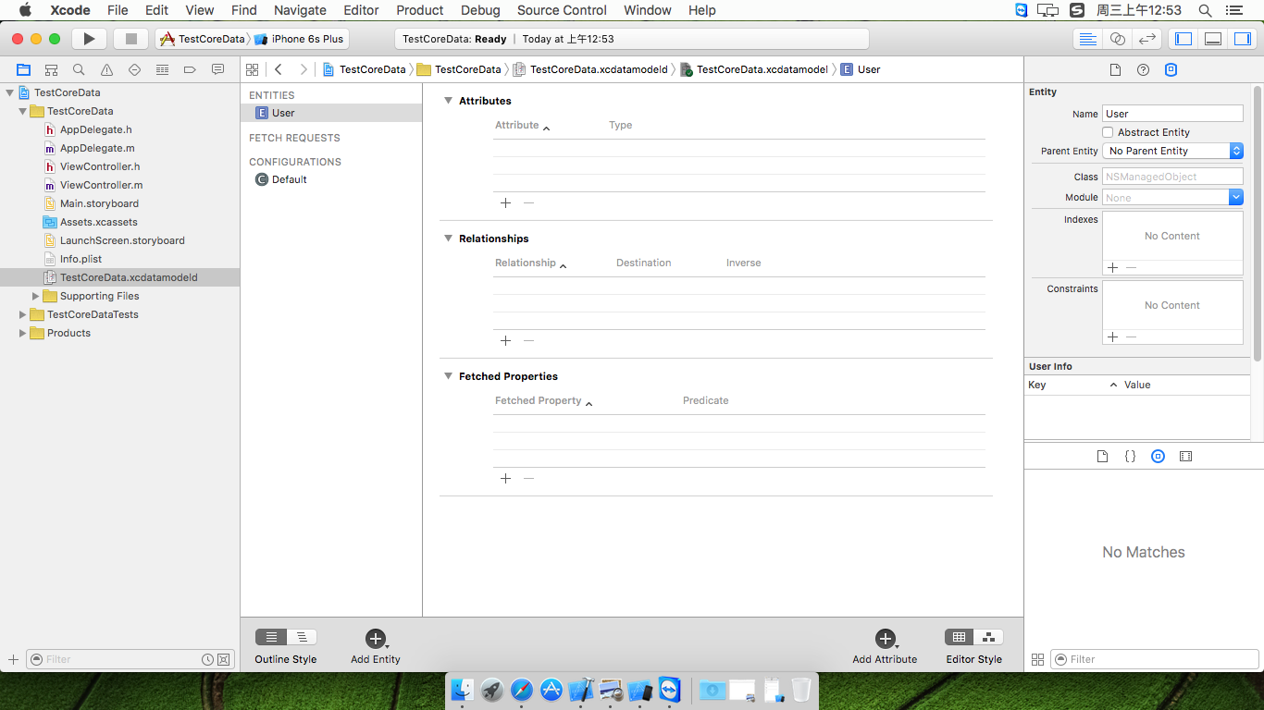The width and height of the screenshot is (1264, 710).
Task: Open the Debug menu
Action: coord(480,10)
